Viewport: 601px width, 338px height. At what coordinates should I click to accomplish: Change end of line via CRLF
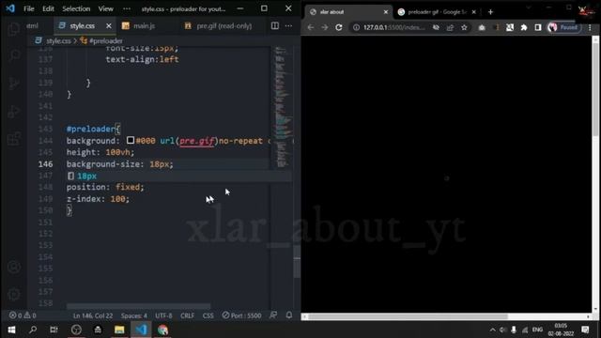tap(188, 315)
